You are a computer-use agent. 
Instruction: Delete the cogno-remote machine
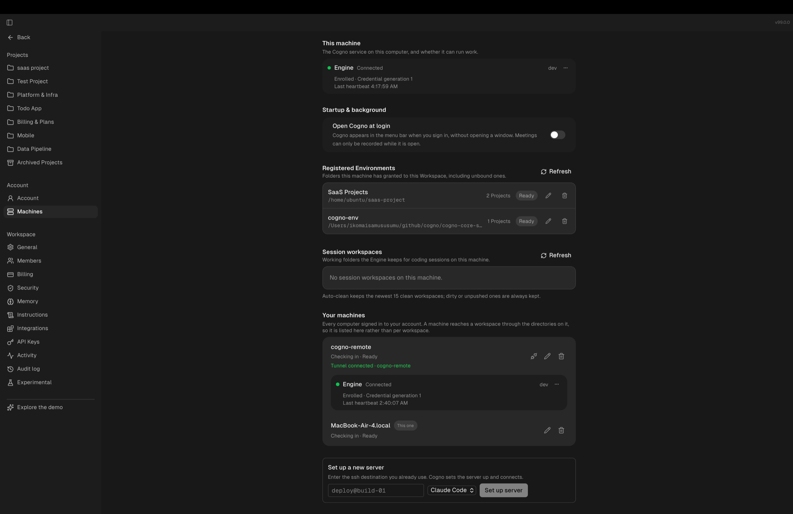click(x=561, y=356)
